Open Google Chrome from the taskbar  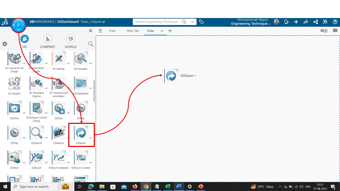pyautogui.click(x=146, y=187)
